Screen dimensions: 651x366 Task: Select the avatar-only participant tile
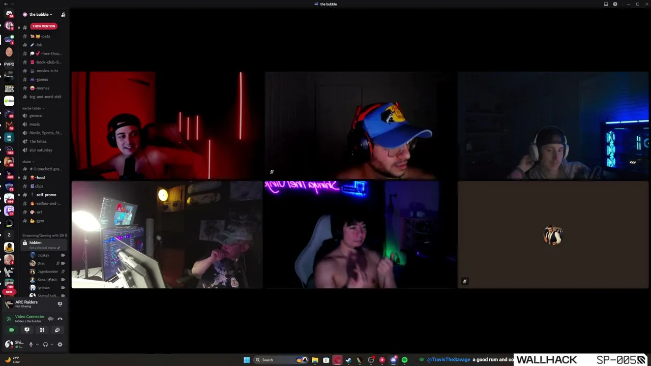pos(553,235)
